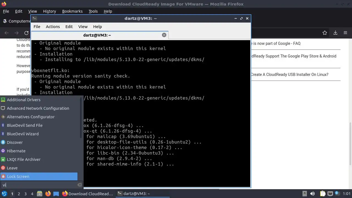
Task: Switch to virtual desktop 1
Action: coord(12,194)
